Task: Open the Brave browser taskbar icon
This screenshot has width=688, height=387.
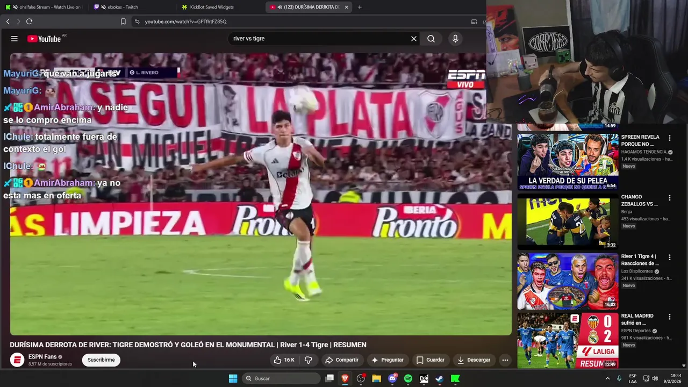Action: (x=345, y=378)
